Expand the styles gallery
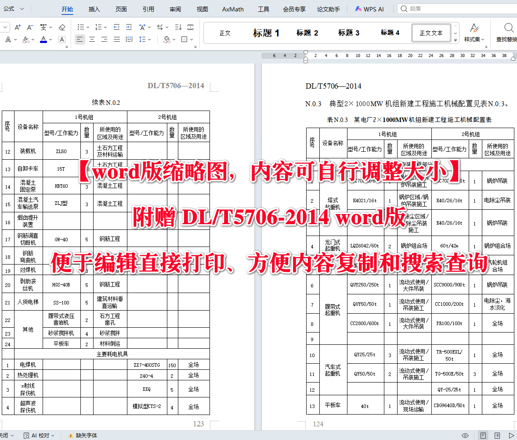 pos(456,40)
